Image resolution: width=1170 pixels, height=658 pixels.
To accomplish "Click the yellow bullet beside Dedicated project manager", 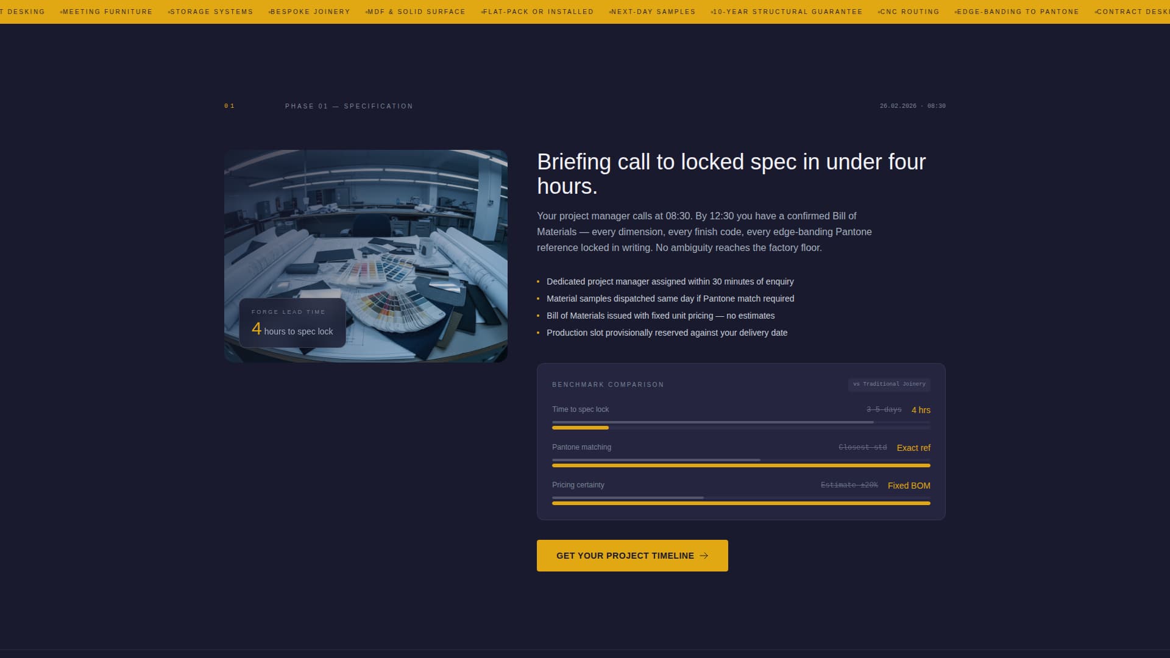I will pos(538,281).
